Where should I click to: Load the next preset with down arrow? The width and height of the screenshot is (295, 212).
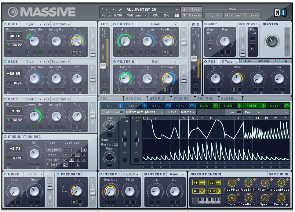184,15
